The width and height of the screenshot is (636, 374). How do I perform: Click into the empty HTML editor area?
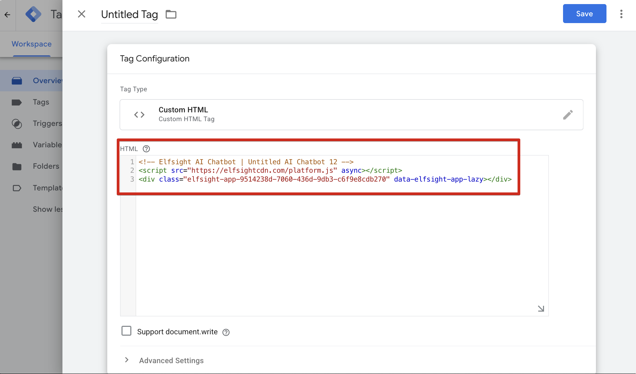342,251
